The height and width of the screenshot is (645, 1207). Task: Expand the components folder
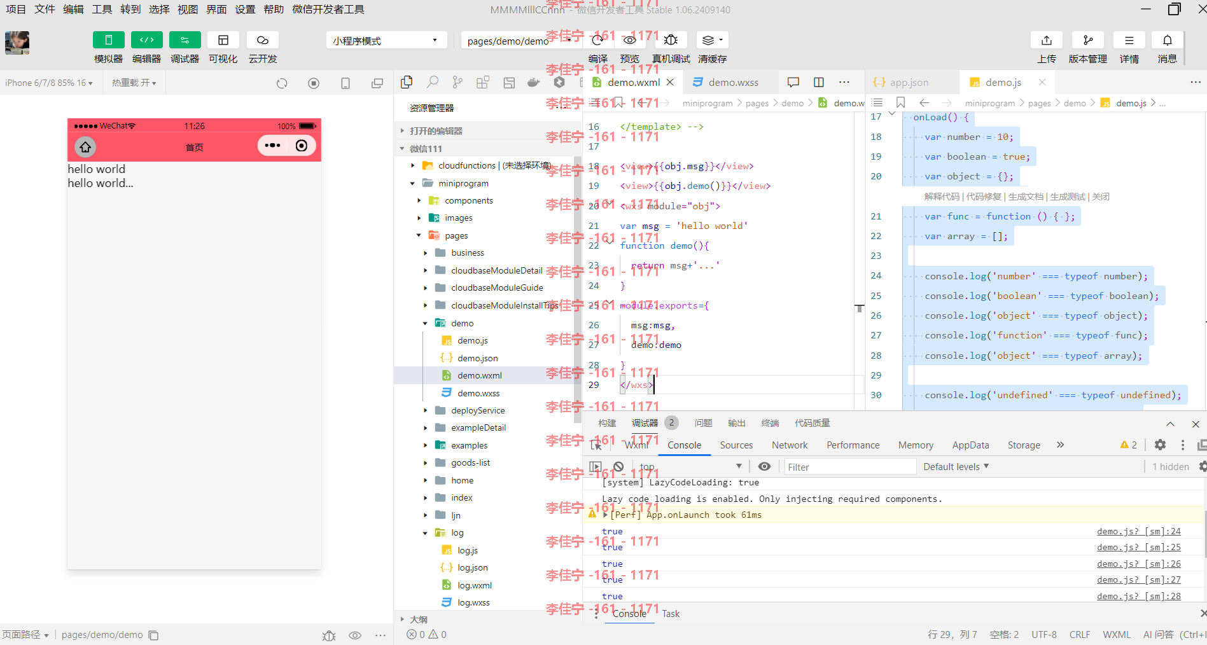point(419,200)
